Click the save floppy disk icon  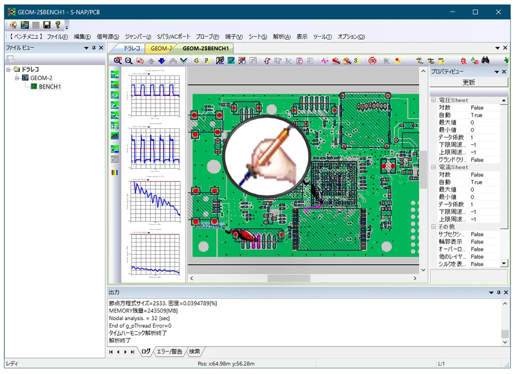click(46, 25)
